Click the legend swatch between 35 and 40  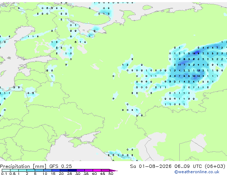click(x=89, y=170)
